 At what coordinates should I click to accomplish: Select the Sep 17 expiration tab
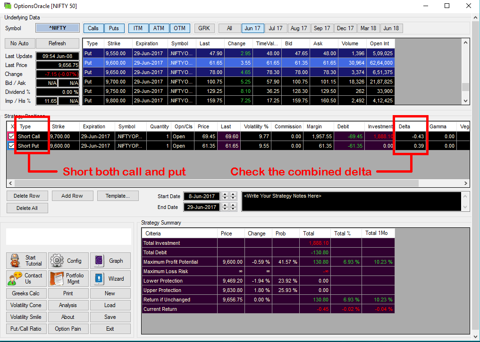coord(322,28)
